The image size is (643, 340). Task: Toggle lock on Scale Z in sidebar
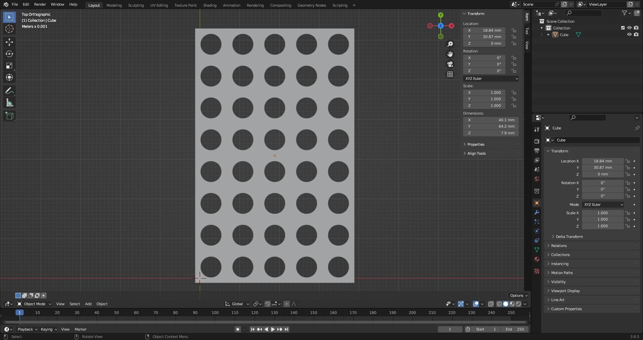(x=514, y=106)
